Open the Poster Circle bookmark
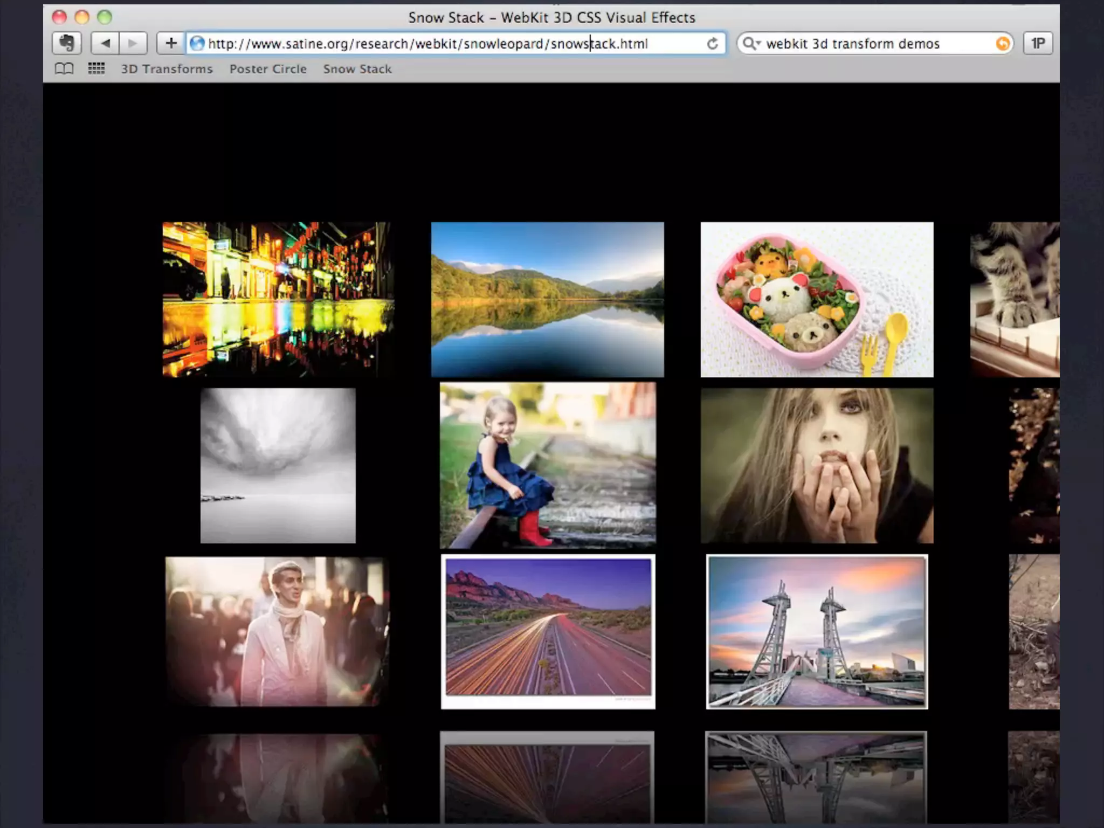 pos(268,69)
